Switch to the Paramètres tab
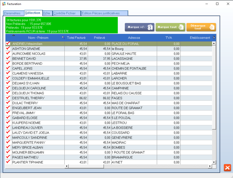 [12, 13]
